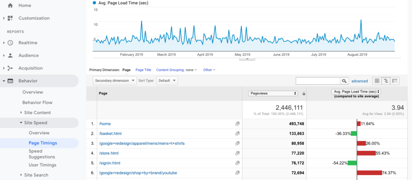Viewport: 412px width, 180px height.
Task: Open the shop+by+brand/youtube page link
Action: click(x=138, y=173)
